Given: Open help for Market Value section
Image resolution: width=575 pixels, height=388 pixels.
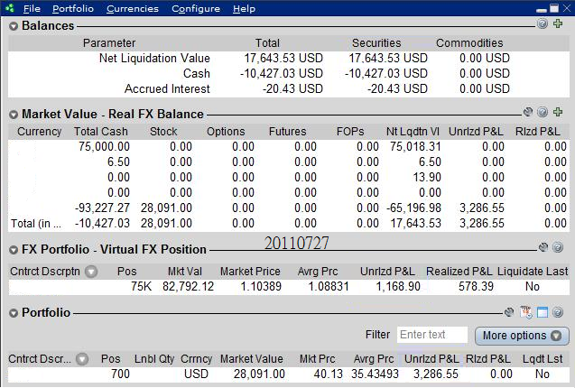Looking at the screenshot, I should 543,112.
